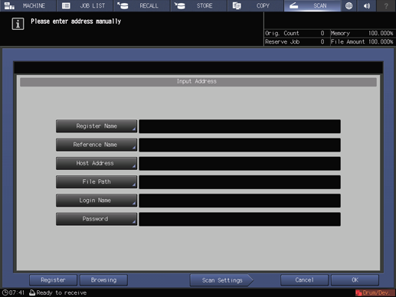This screenshot has width=396, height=297.
Task: Open the Register Name entry button
Action: (x=97, y=126)
